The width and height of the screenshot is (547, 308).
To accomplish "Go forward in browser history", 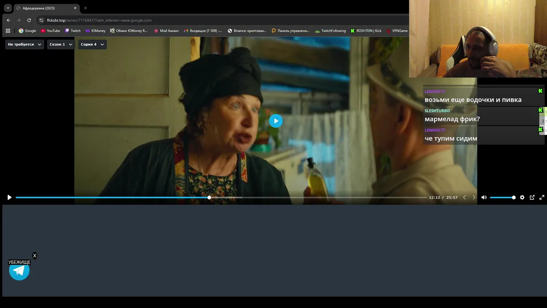I will click(19, 20).
